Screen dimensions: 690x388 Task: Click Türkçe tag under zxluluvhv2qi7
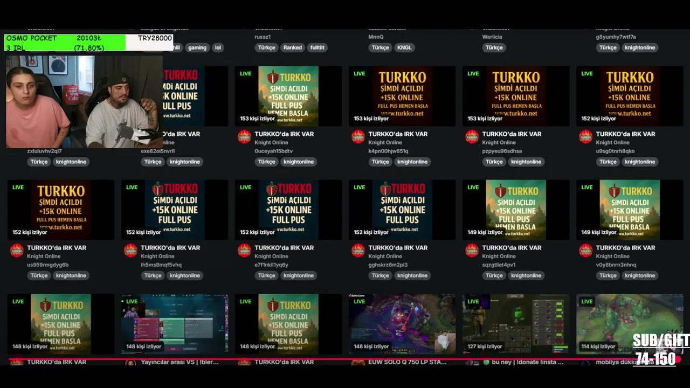tap(39, 162)
